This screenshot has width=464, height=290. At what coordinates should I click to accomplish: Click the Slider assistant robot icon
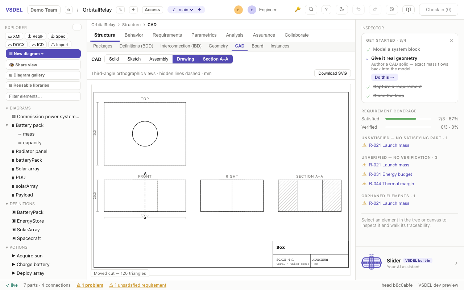pyautogui.click(x=372, y=263)
